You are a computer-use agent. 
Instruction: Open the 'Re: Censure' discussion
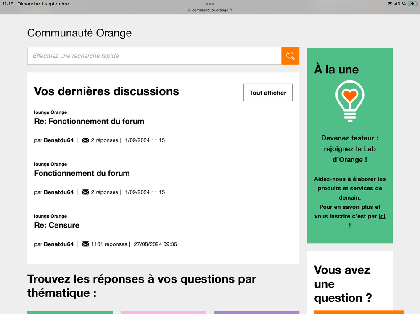tap(57, 225)
